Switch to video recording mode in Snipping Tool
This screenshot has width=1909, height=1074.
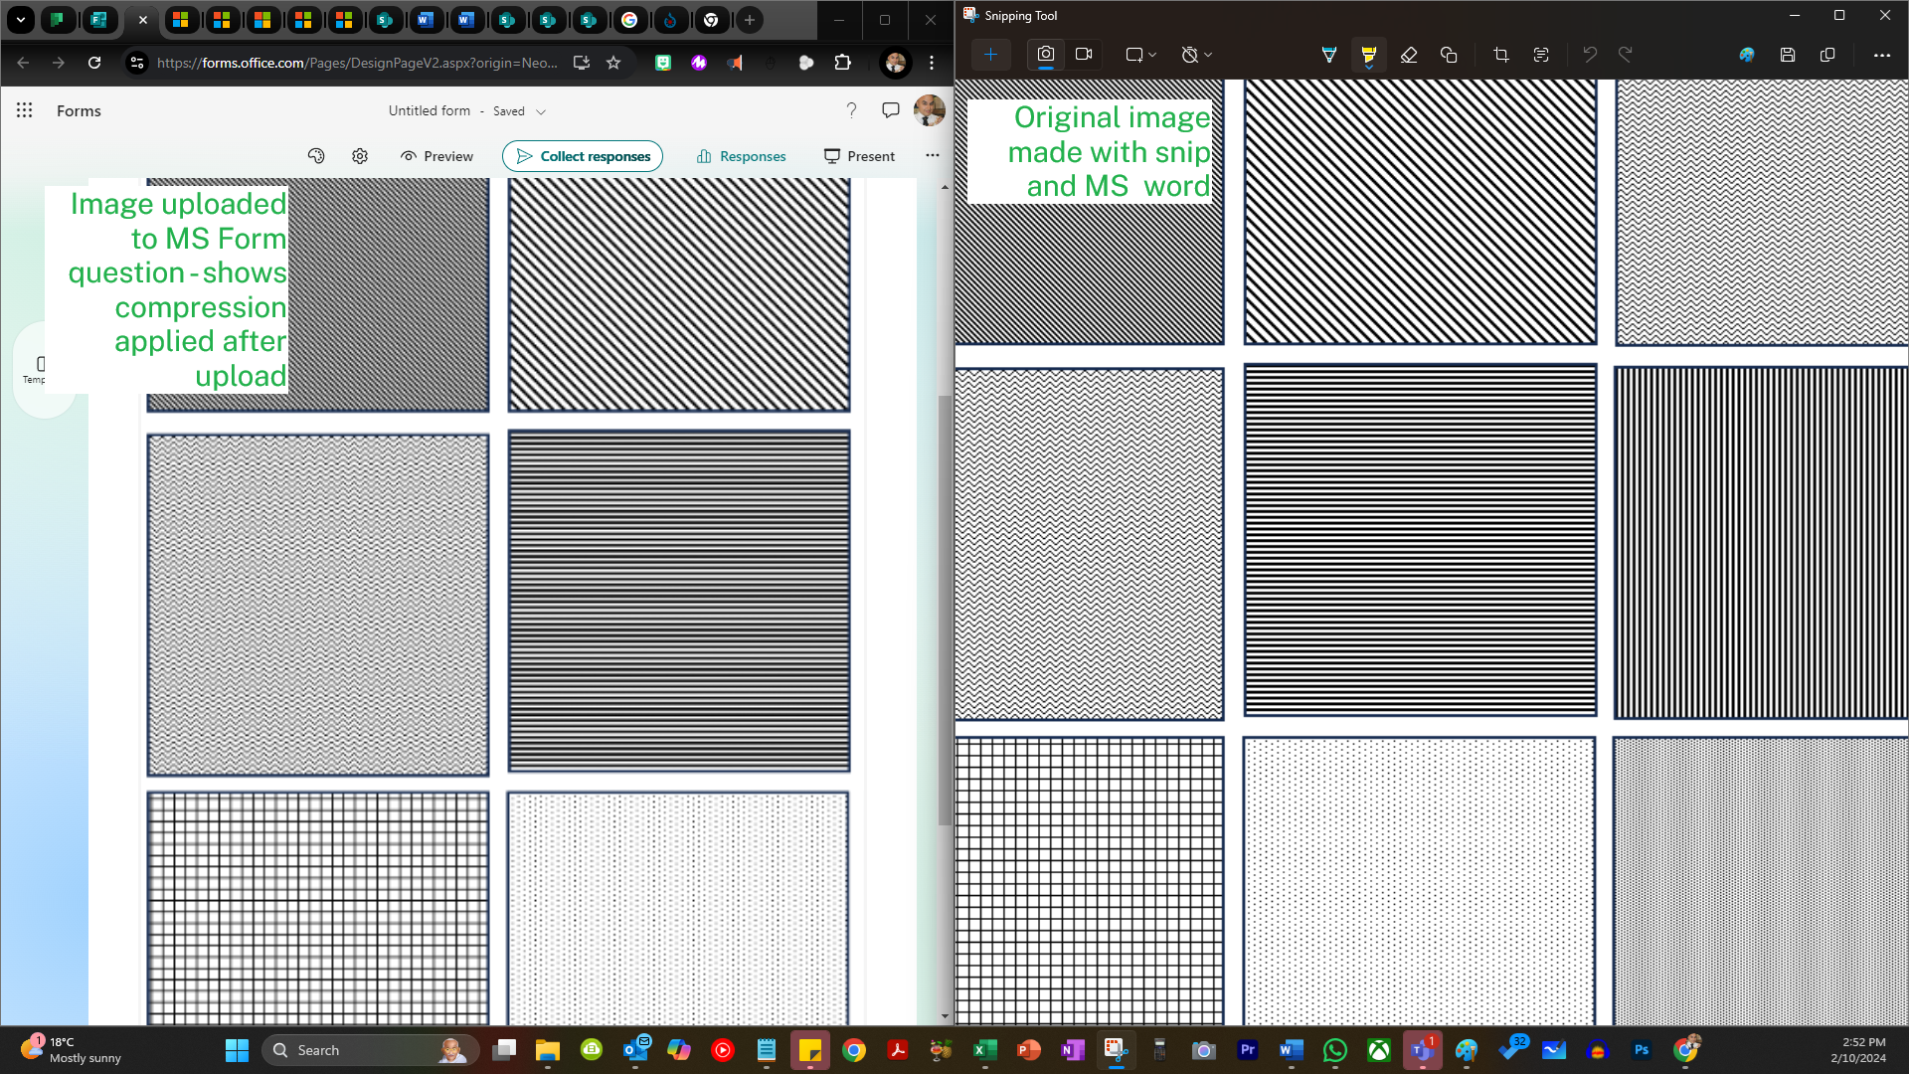tap(1084, 55)
